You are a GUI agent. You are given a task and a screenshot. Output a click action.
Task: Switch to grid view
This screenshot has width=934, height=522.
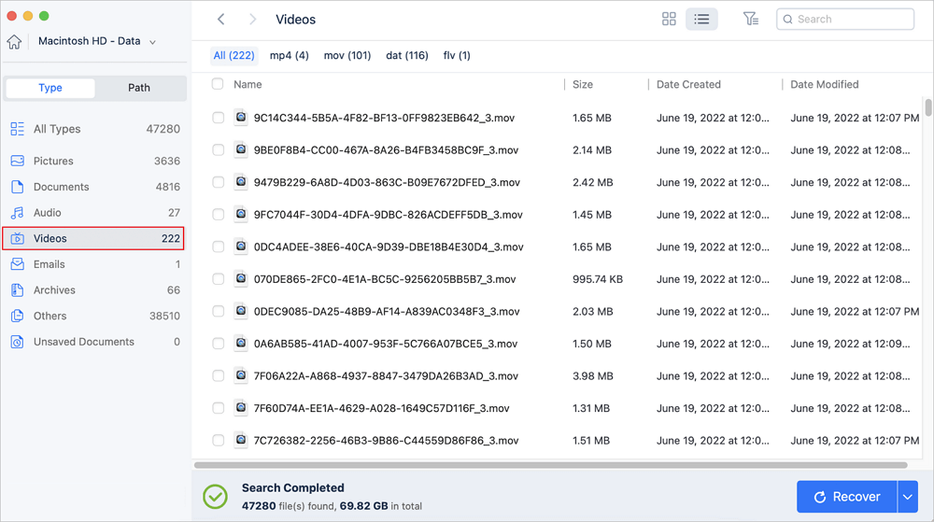coord(669,19)
